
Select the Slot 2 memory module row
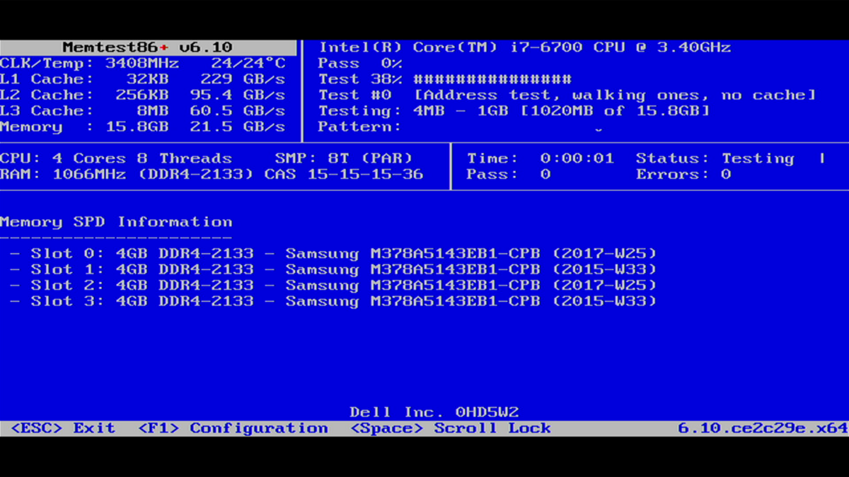[x=333, y=285]
